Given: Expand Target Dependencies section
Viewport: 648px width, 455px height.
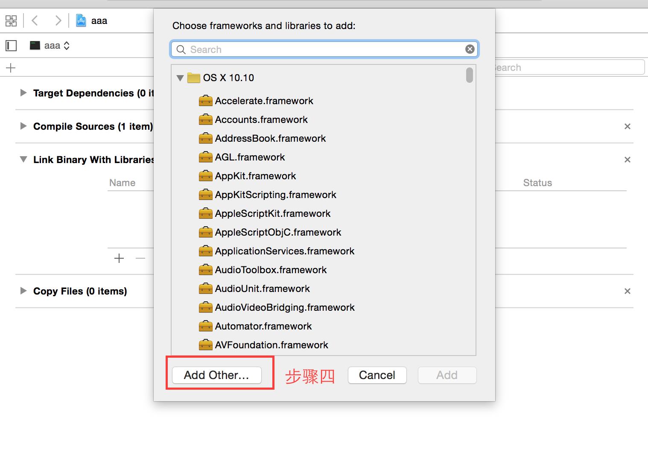Looking at the screenshot, I should tap(23, 93).
